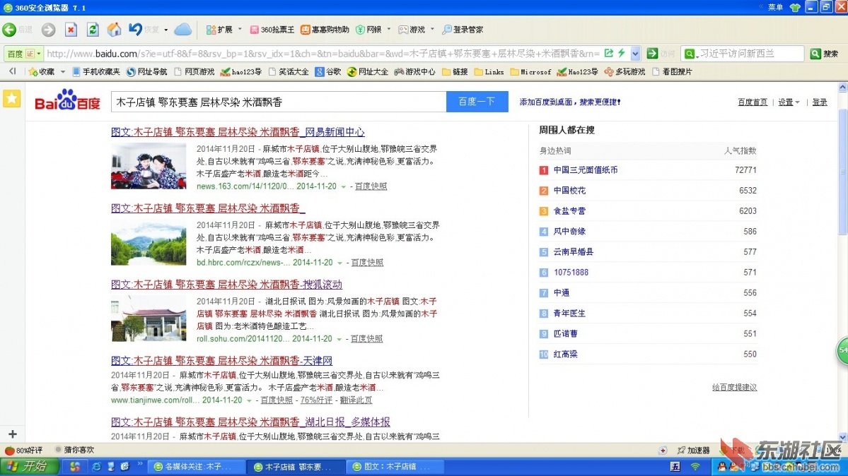Click the browser back arrow button
The width and height of the screenshot is (848, 476).
pos(9,30)
